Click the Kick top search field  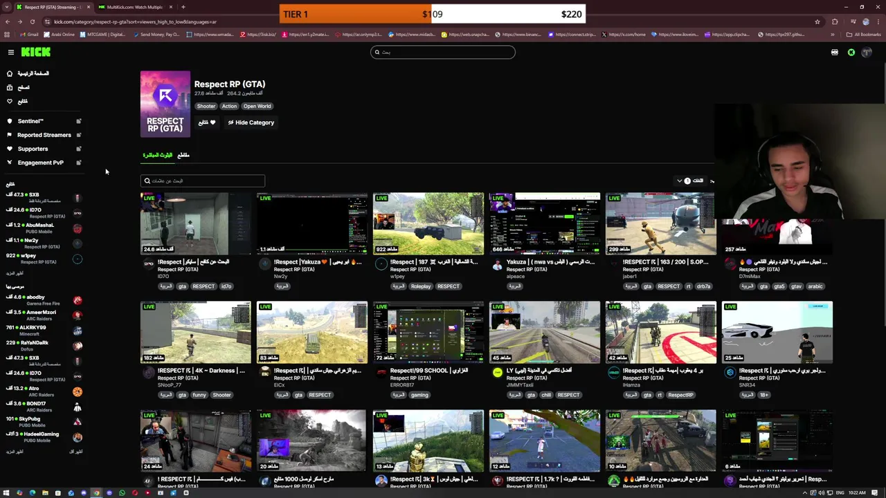443,52
